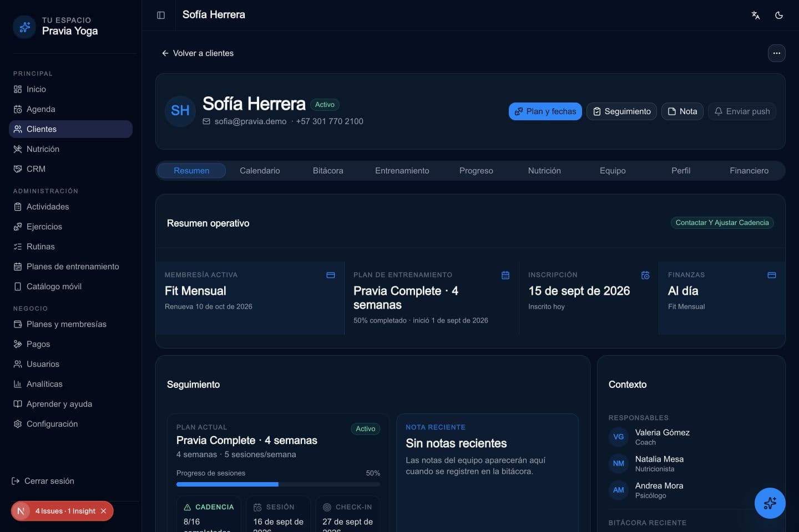
Task: Click the SH avatar for Sofía Herrera
Action: pyautogui.click(x=180, y=111)
